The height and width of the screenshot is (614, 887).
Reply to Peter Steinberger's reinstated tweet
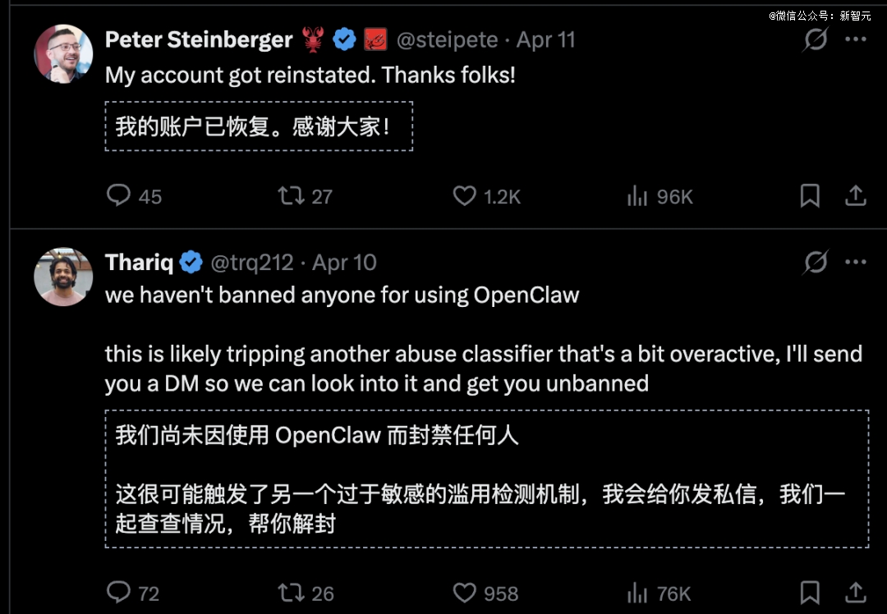coord(119,195)
